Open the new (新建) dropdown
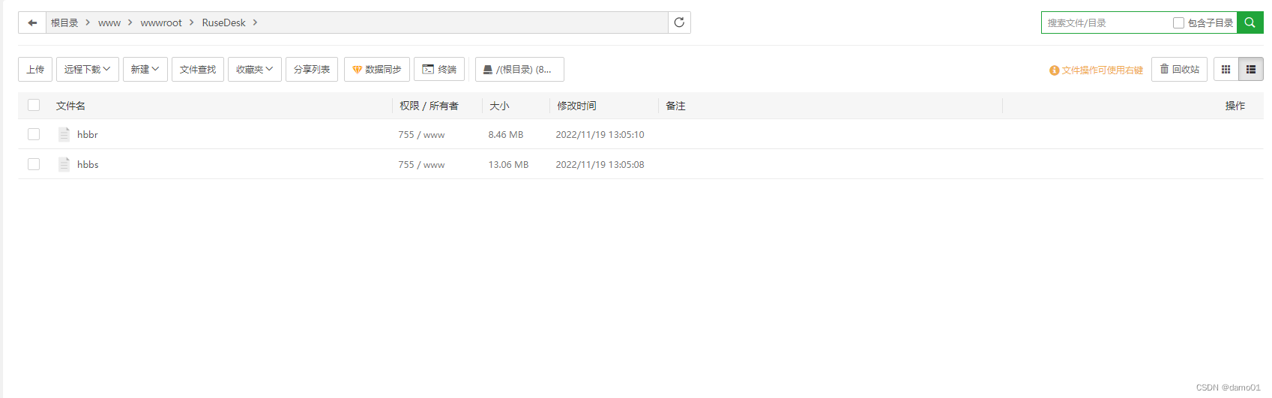1272x398 pixels. (145, 69)
